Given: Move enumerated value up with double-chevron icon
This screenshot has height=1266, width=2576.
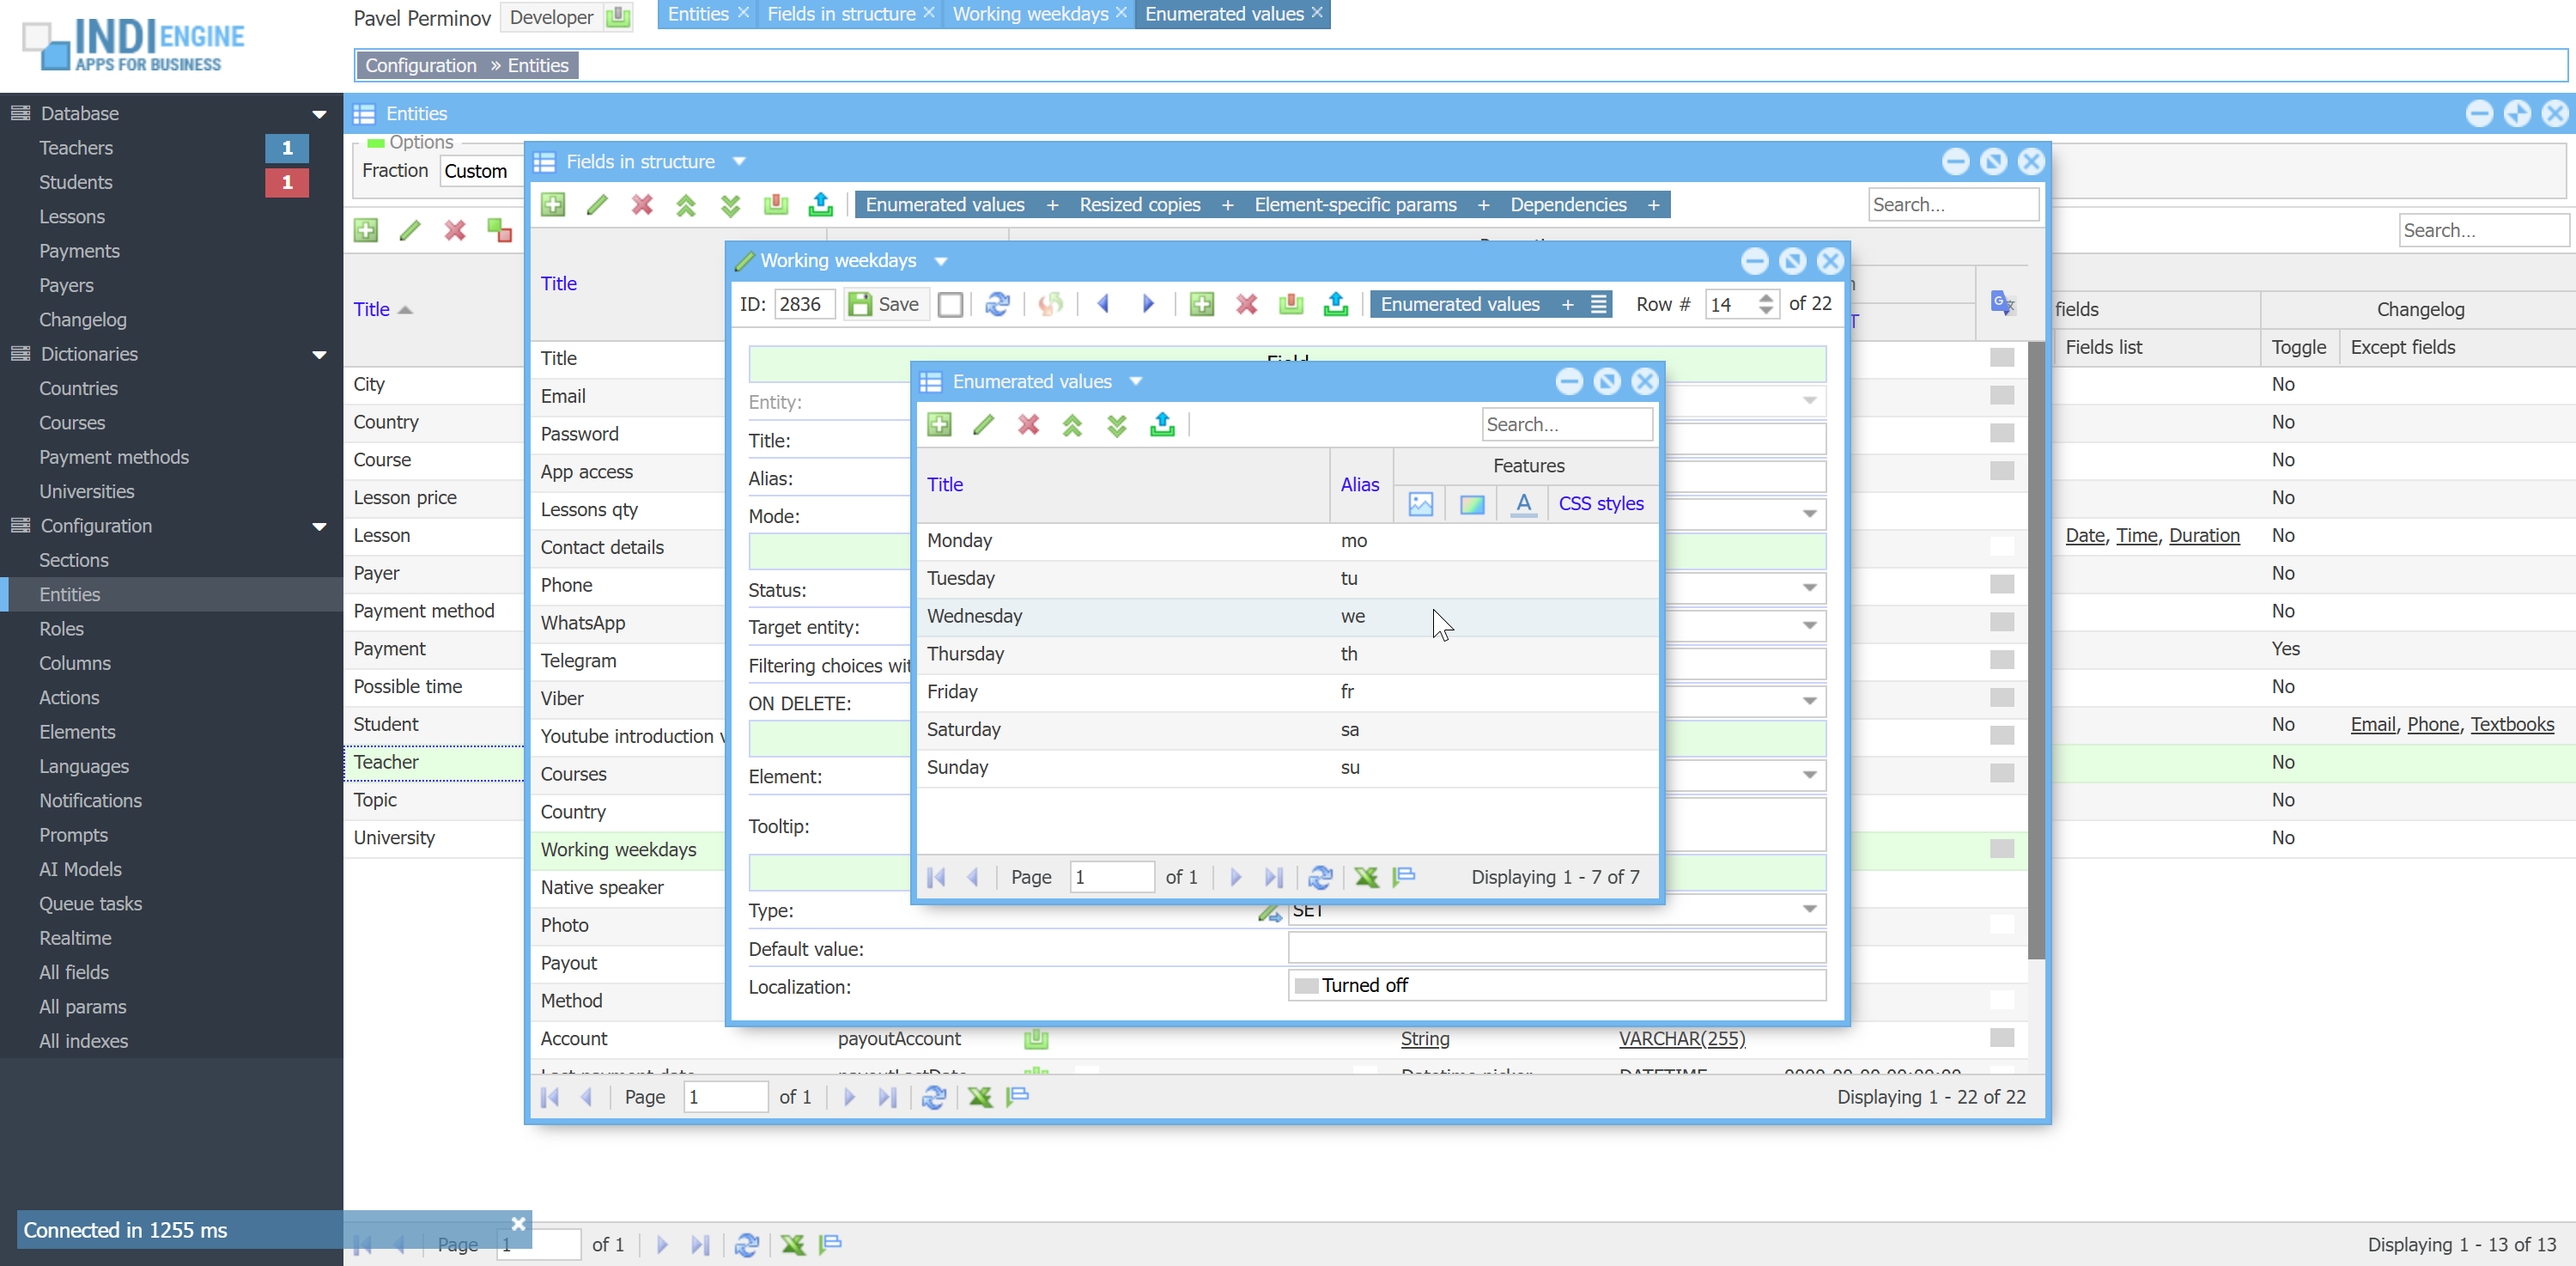Looking at the screenshot, I should (1072, 424).
